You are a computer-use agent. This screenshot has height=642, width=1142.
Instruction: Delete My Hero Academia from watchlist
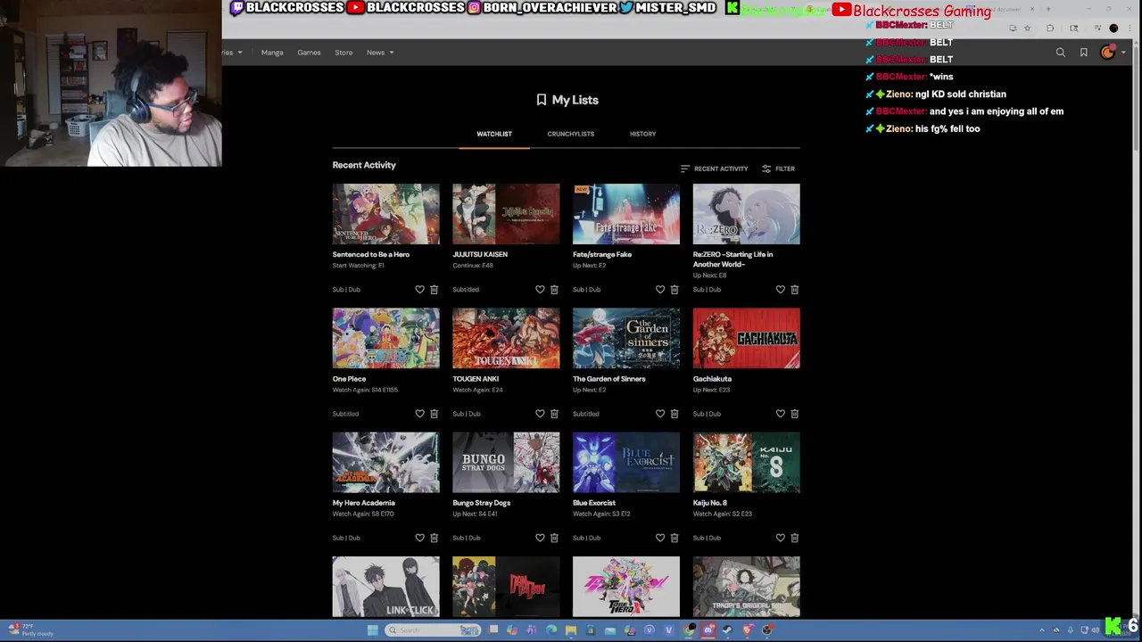434,538
